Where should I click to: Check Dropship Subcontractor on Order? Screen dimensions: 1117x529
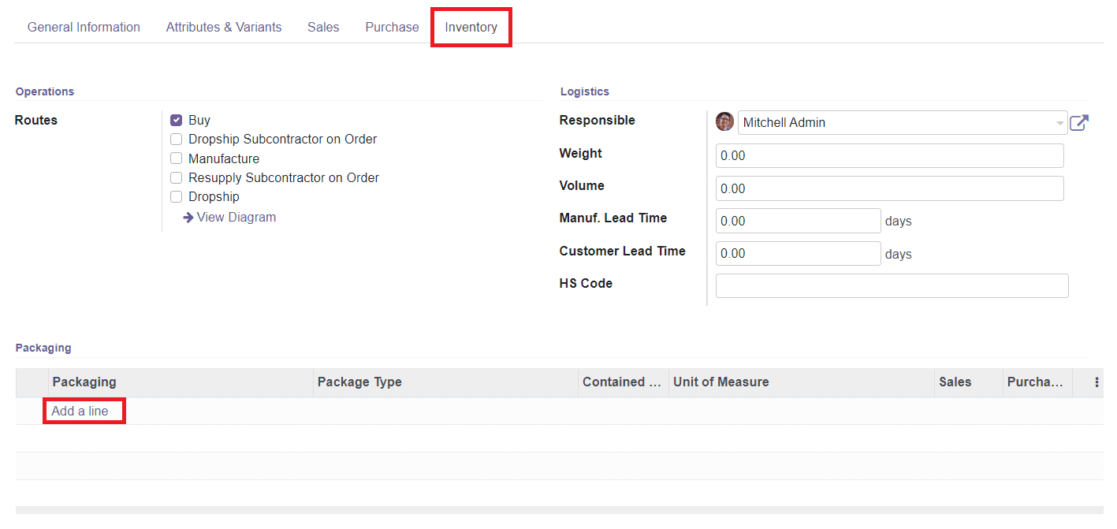177,138
